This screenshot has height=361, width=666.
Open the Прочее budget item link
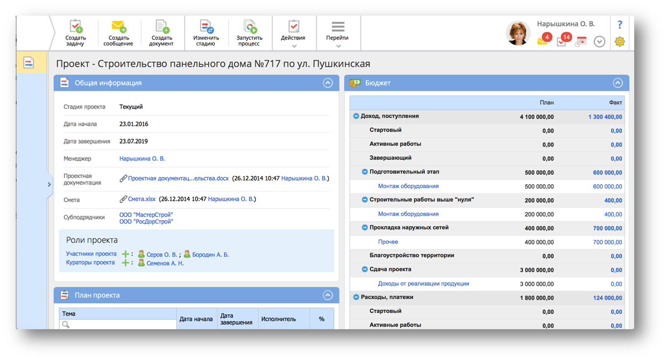click(x=388, y=242)
